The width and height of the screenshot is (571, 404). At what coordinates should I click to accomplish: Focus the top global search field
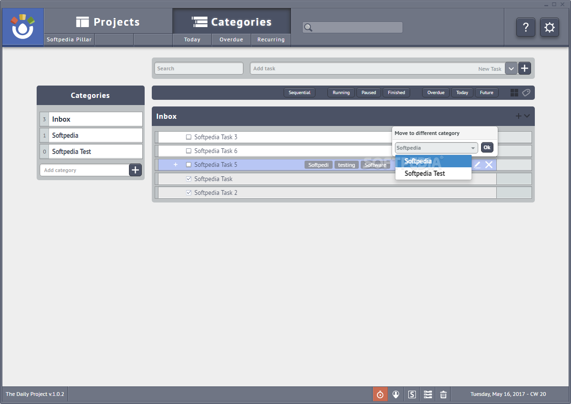[353, 28]
